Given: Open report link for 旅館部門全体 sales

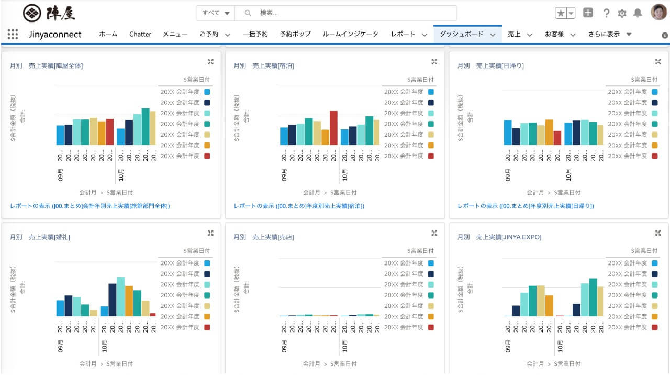Looking at the screenshot, I should 90,206.
